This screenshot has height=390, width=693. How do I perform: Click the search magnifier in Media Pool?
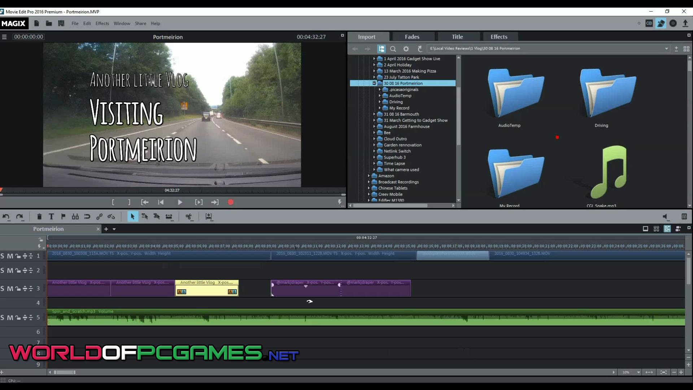coord(393,49)
